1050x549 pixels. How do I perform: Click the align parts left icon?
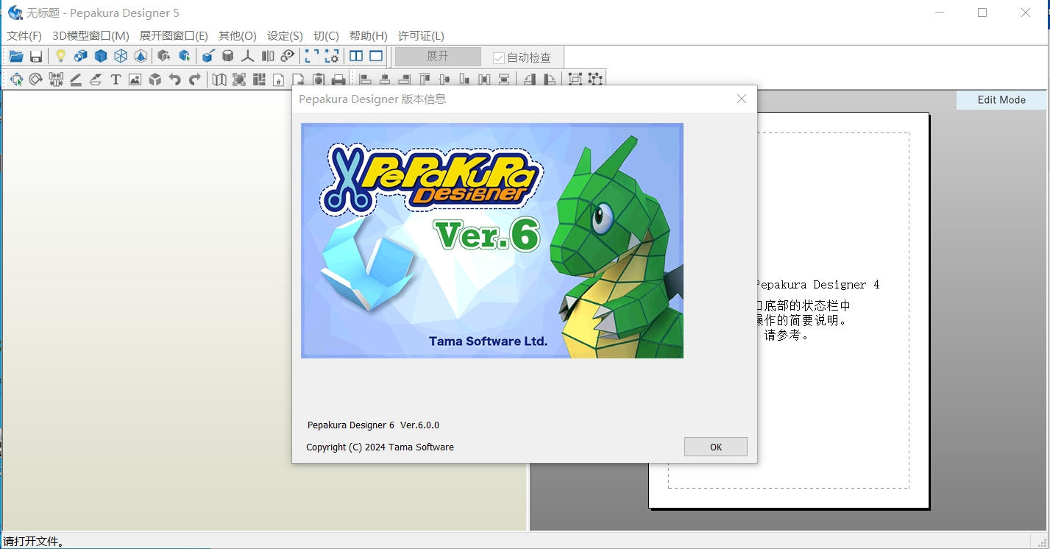tap(365, 79)
